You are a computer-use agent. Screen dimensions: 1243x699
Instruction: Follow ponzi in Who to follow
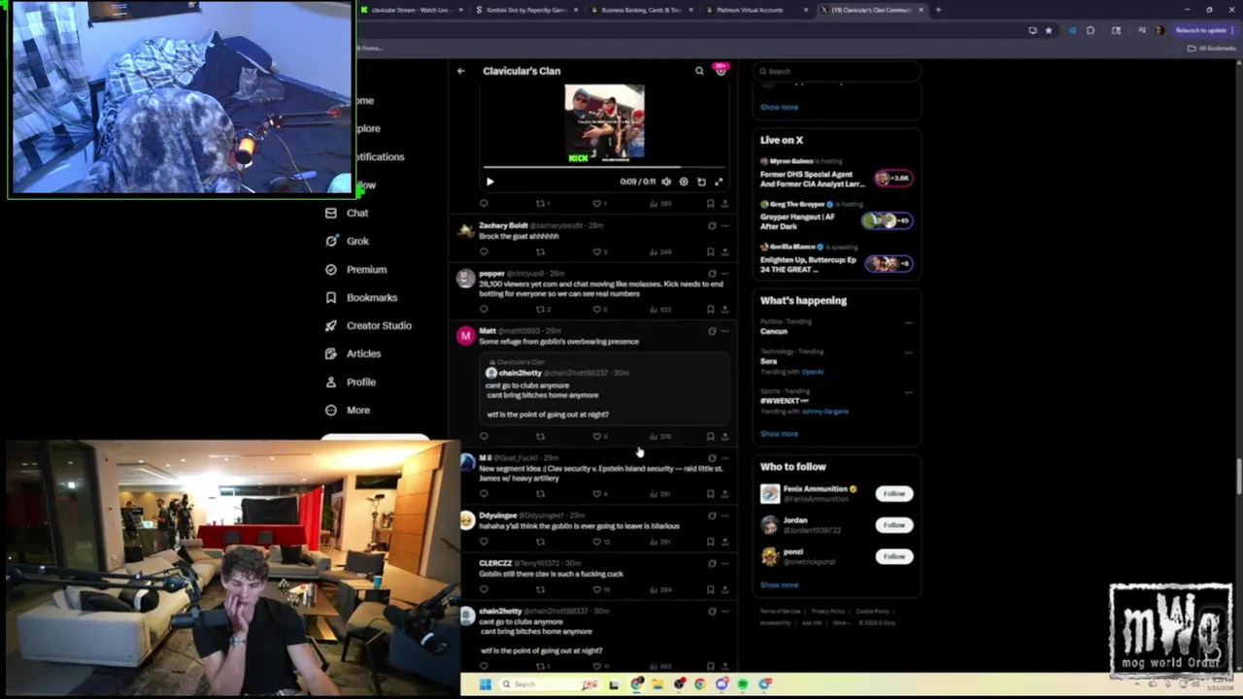[x=893, y=556]
